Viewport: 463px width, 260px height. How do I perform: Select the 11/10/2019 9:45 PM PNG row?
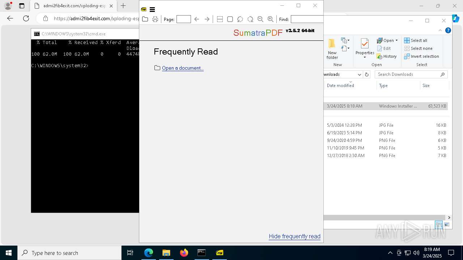click(x=386, y=148)
